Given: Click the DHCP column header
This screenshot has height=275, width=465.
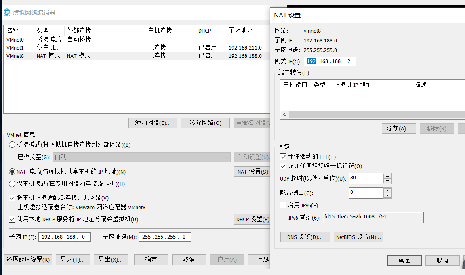Looking at the screenshot, I should [x=211, y=31].
